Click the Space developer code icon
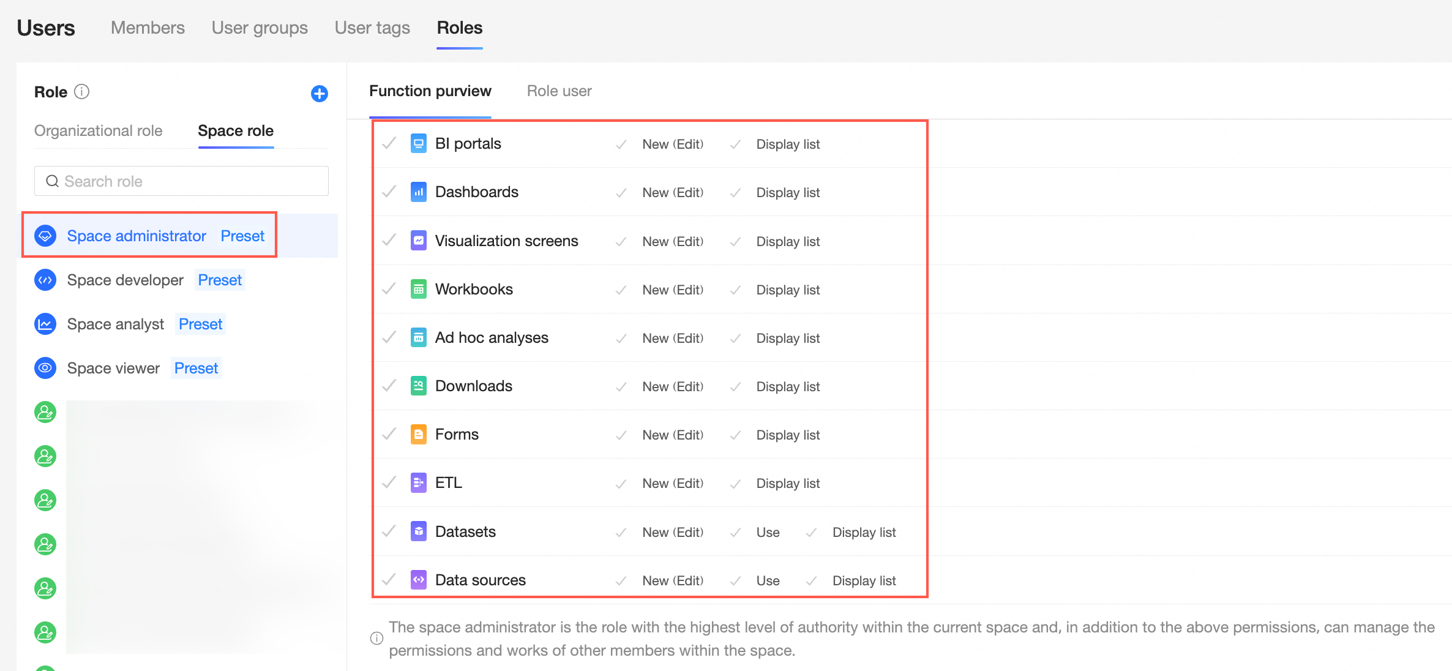The image size is (1452, 671). tap(45, 280)
